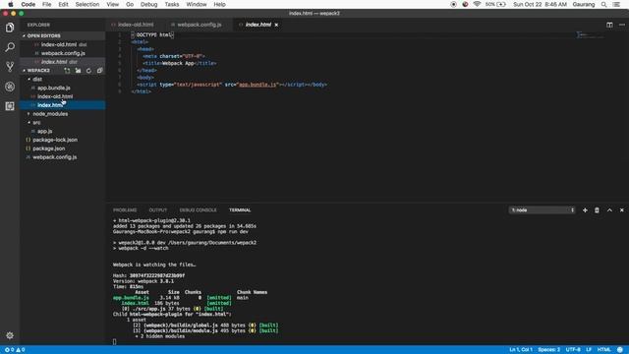
Task: Open macOS Spotlight search icon
Action: click(x=603, y=4)
